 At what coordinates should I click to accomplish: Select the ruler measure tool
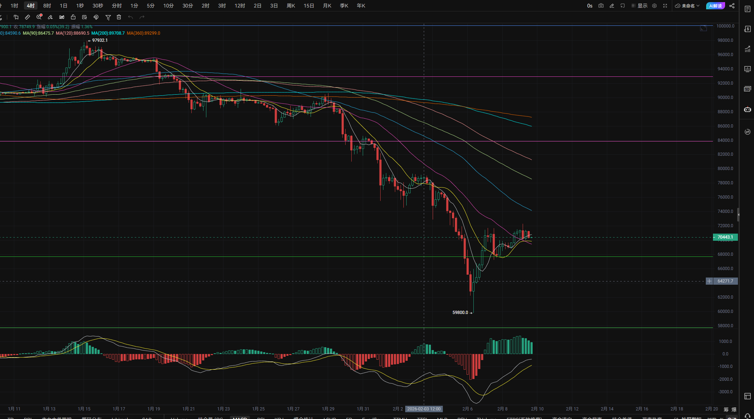tap(27, 17)
